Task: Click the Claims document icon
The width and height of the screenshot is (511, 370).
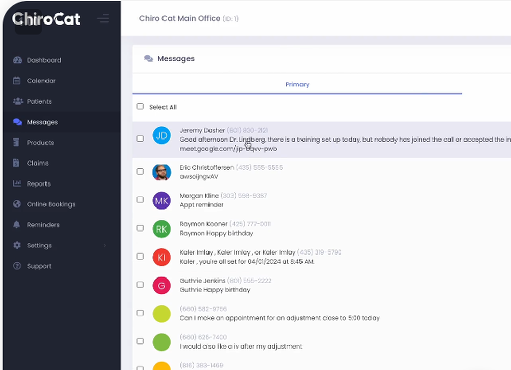Action: pyautogui.click(x=16, y=163)
